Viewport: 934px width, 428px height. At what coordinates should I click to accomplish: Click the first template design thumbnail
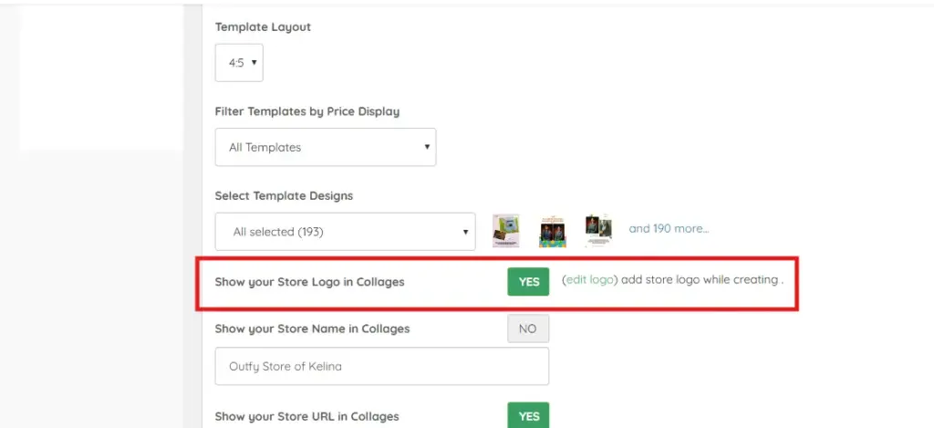tap(505, 231)
